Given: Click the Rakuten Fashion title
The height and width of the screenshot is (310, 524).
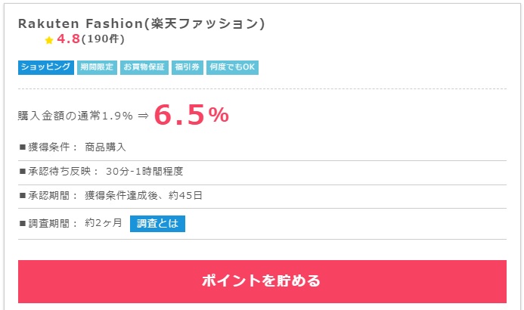Looking at the screenshot, I should point(141,23).
